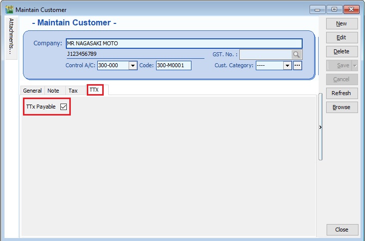Open the Save button dropdown arrow
Viewport: 365px width, 241px height.
pyautogui.click(x=355, y=66)
